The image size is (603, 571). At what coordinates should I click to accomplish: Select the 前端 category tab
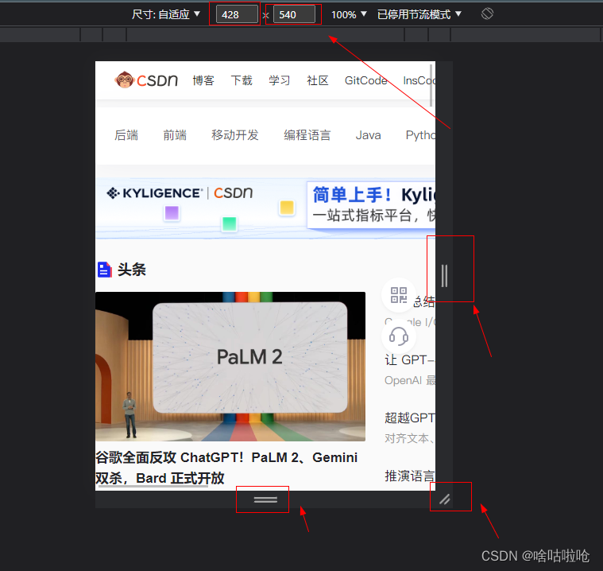pos(175,135)
